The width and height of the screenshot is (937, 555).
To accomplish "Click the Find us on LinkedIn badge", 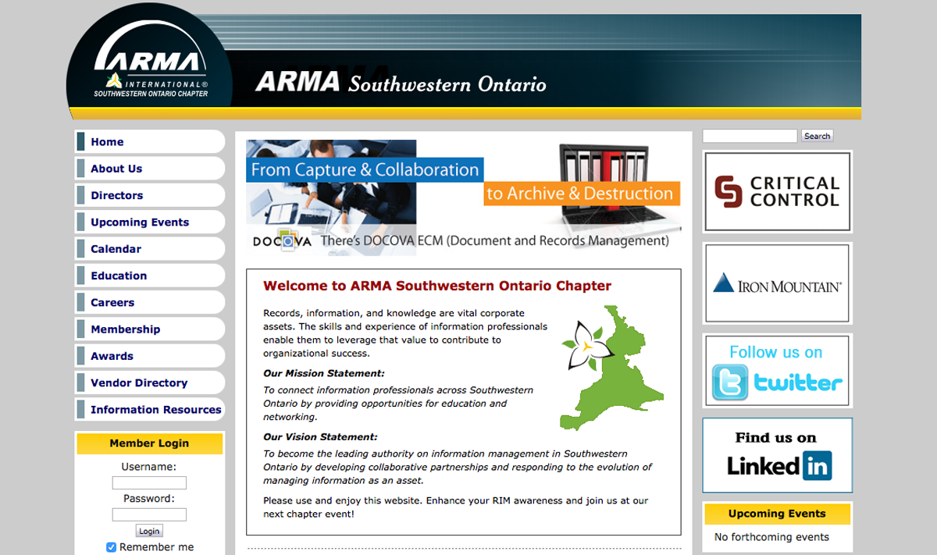I will (x=777, y=455).
